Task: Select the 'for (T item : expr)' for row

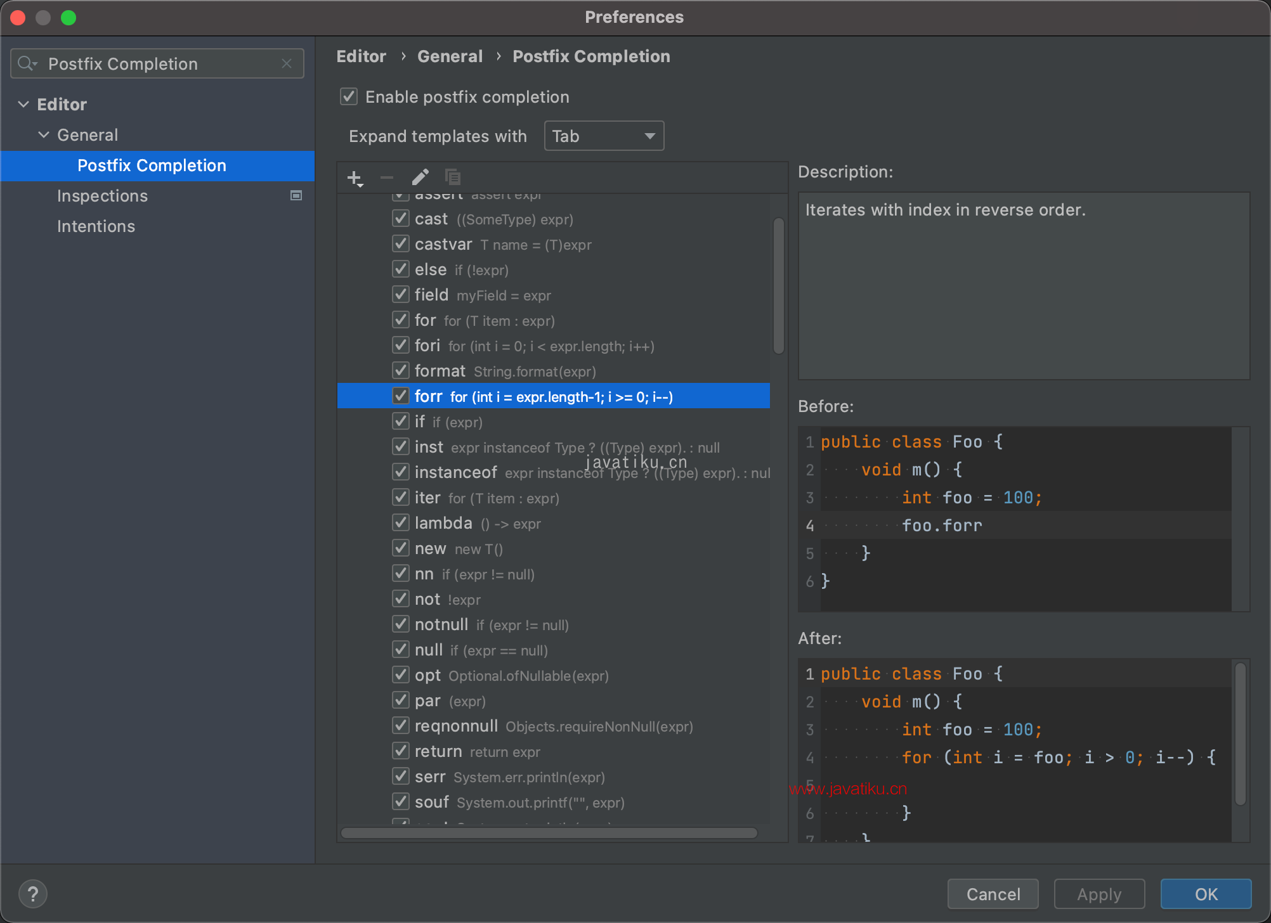Action: (x=554, y=320)
